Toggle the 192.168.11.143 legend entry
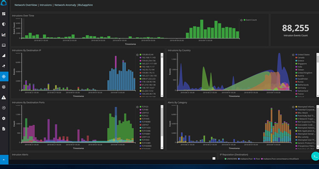 (x=147, y=58)
